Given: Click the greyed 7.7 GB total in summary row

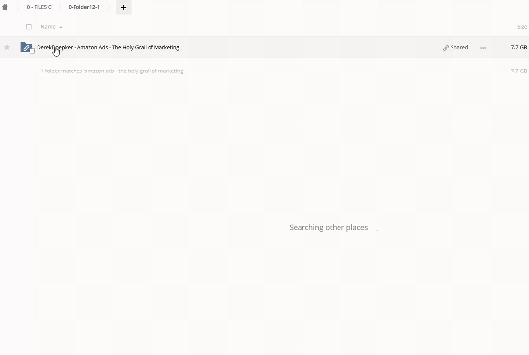Looking at the screenshot, I should coord(519,71).
